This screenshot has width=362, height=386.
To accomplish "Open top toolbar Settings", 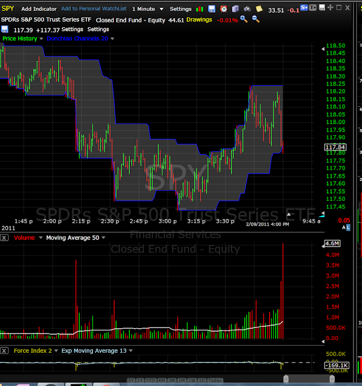I will coord(181,9).
